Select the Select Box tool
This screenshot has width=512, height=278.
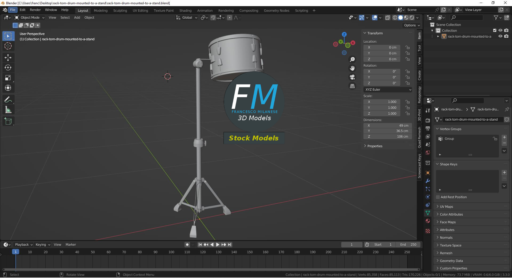8,36
